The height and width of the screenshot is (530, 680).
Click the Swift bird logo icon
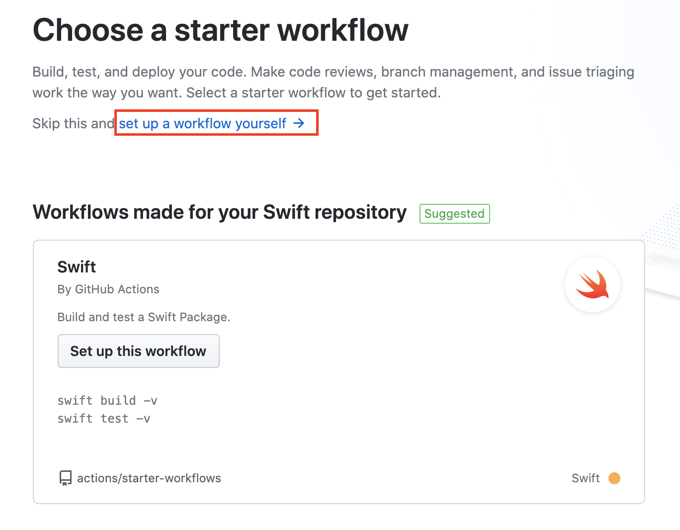pyautogui.click(x=593, y=284)
